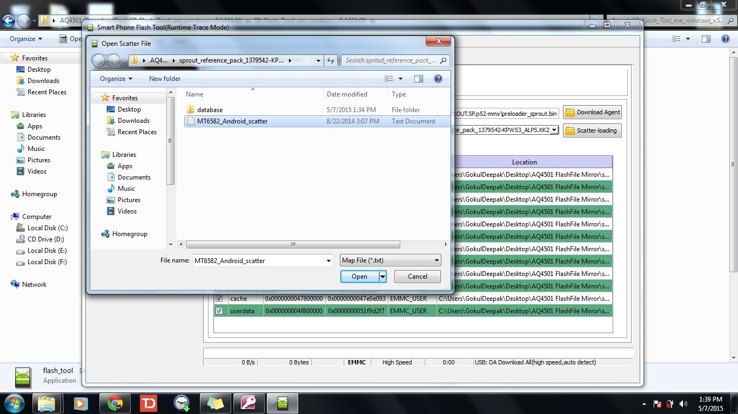The width and height of the screenshot is (738, 414).
Task: Open the Music library in the dialog sidebar
Action: (x=126, y=189)
